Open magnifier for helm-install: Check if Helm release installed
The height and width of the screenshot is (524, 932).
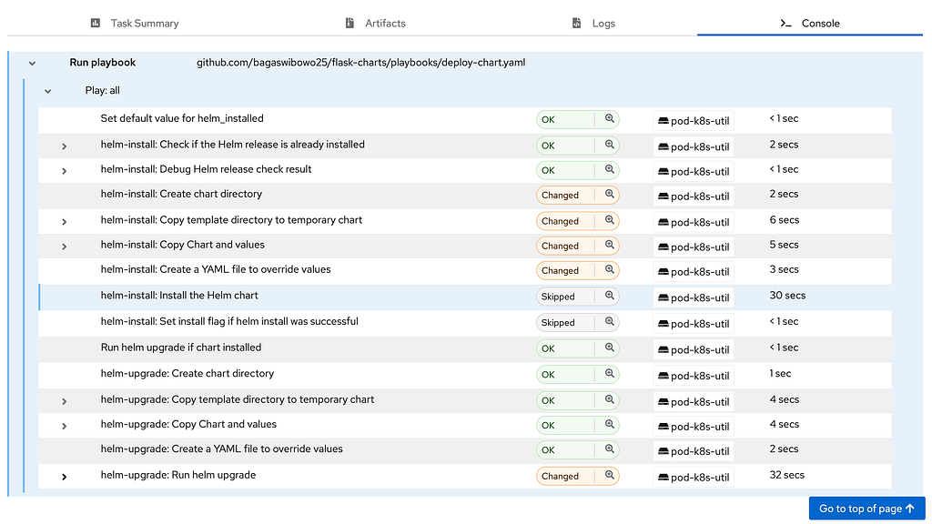pyautogui.click(x=609, y=145)
